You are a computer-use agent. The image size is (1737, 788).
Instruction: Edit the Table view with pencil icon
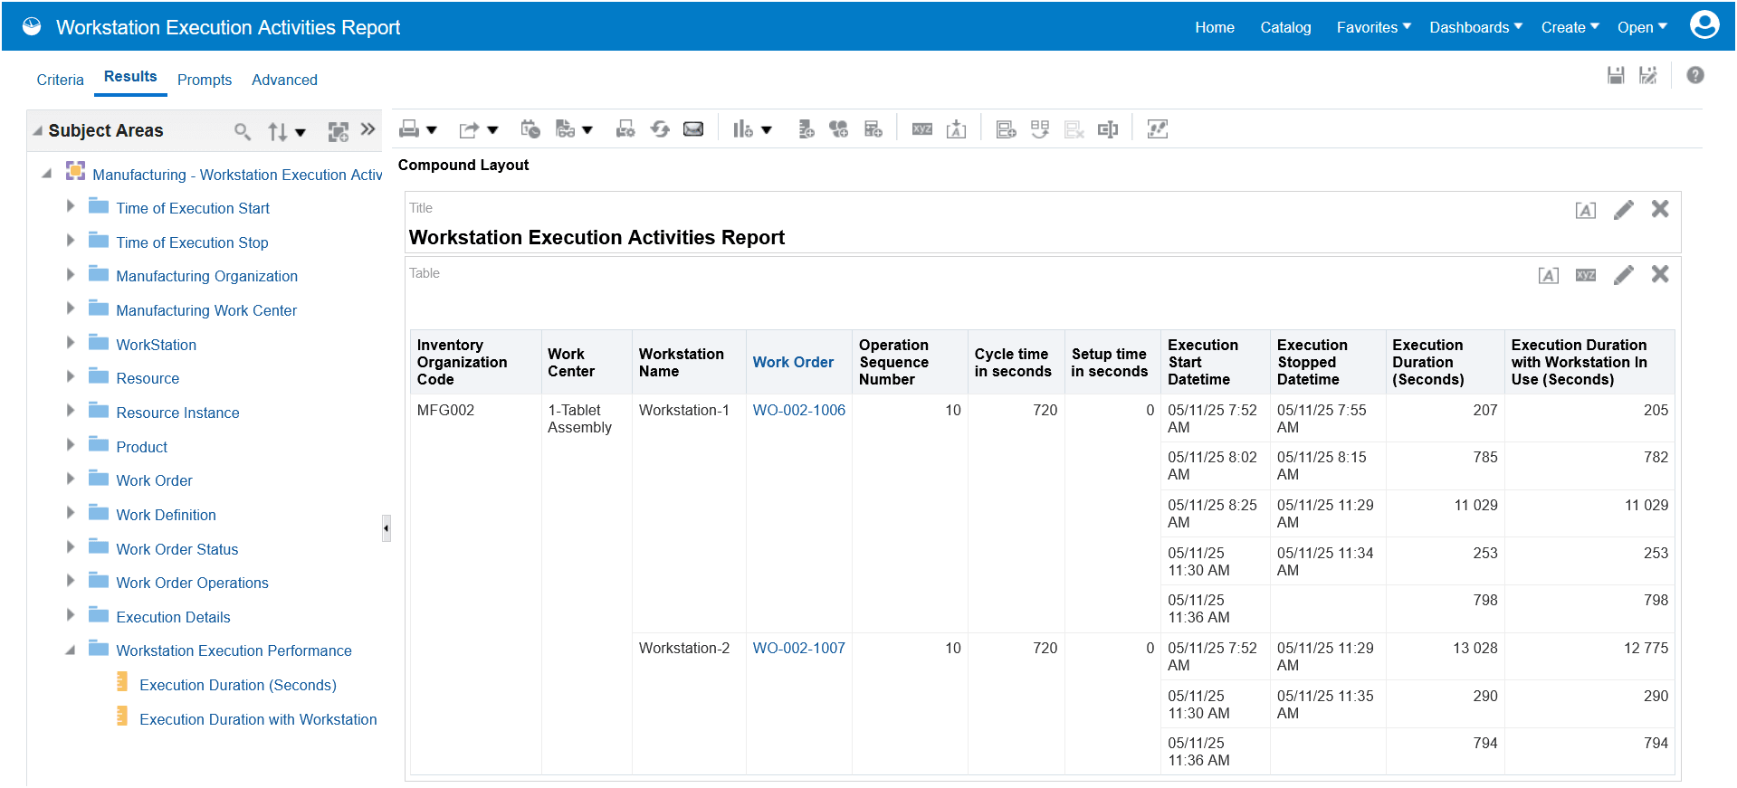(x=1623, y=275)
